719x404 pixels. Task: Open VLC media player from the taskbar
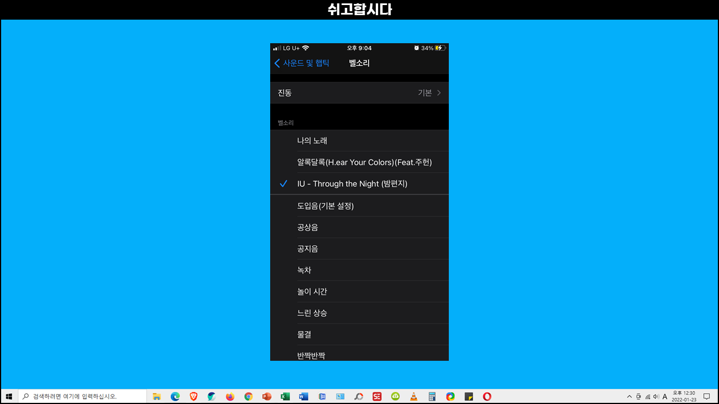414,397
